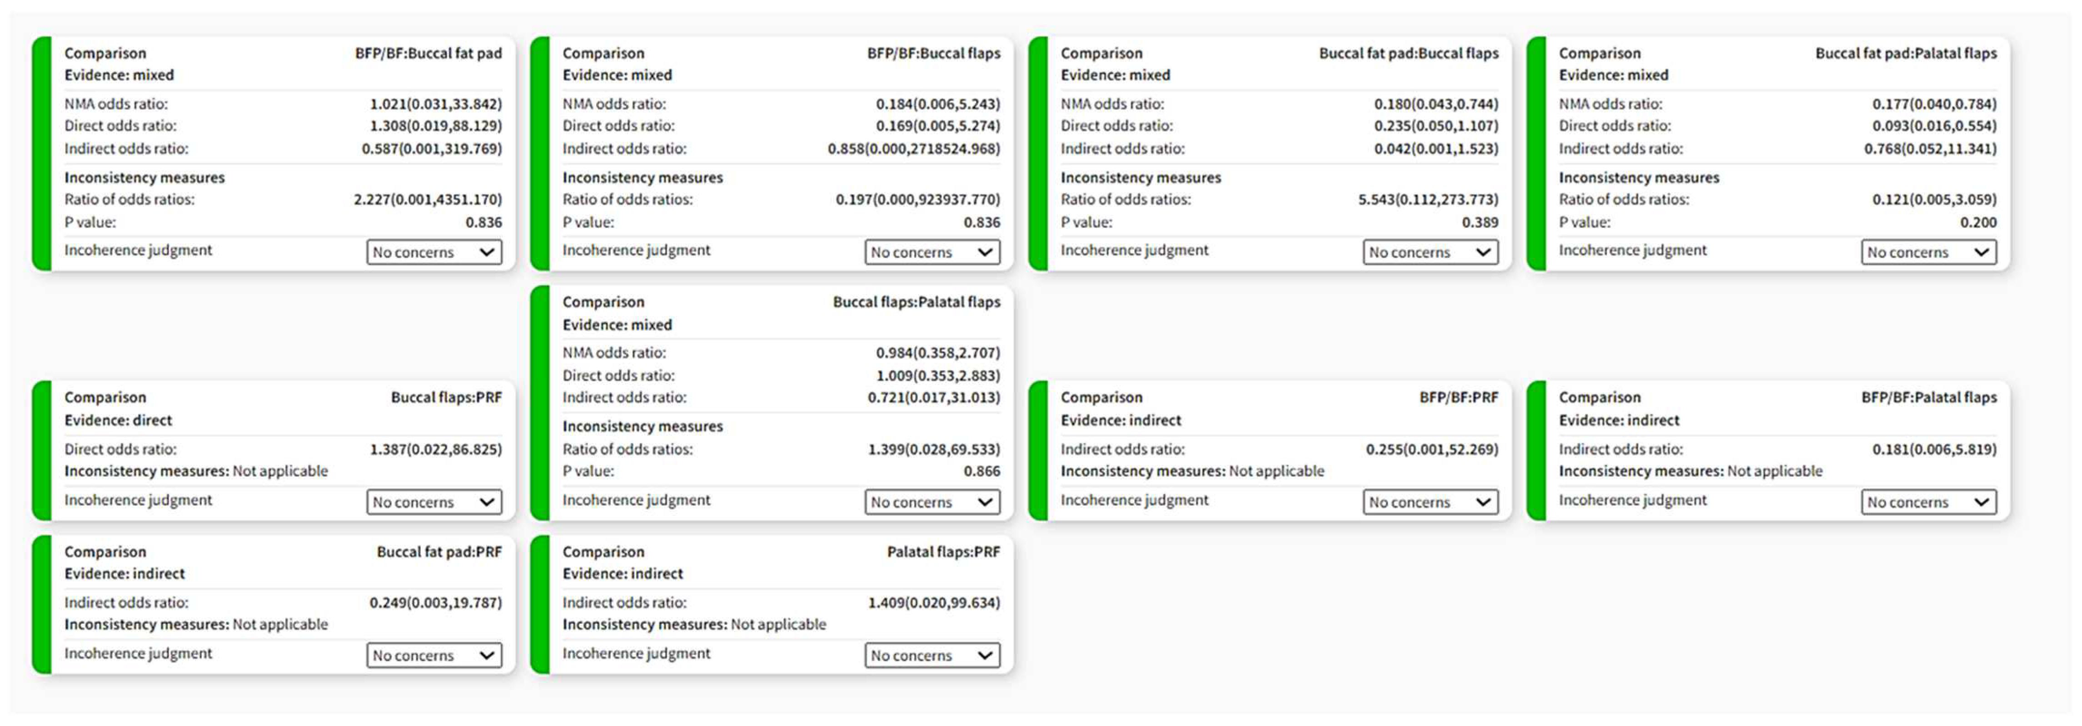Click green bar on Palatal flaps:PRF card
Viewport: 2082px width, 726px height.
tap(540, 604)
